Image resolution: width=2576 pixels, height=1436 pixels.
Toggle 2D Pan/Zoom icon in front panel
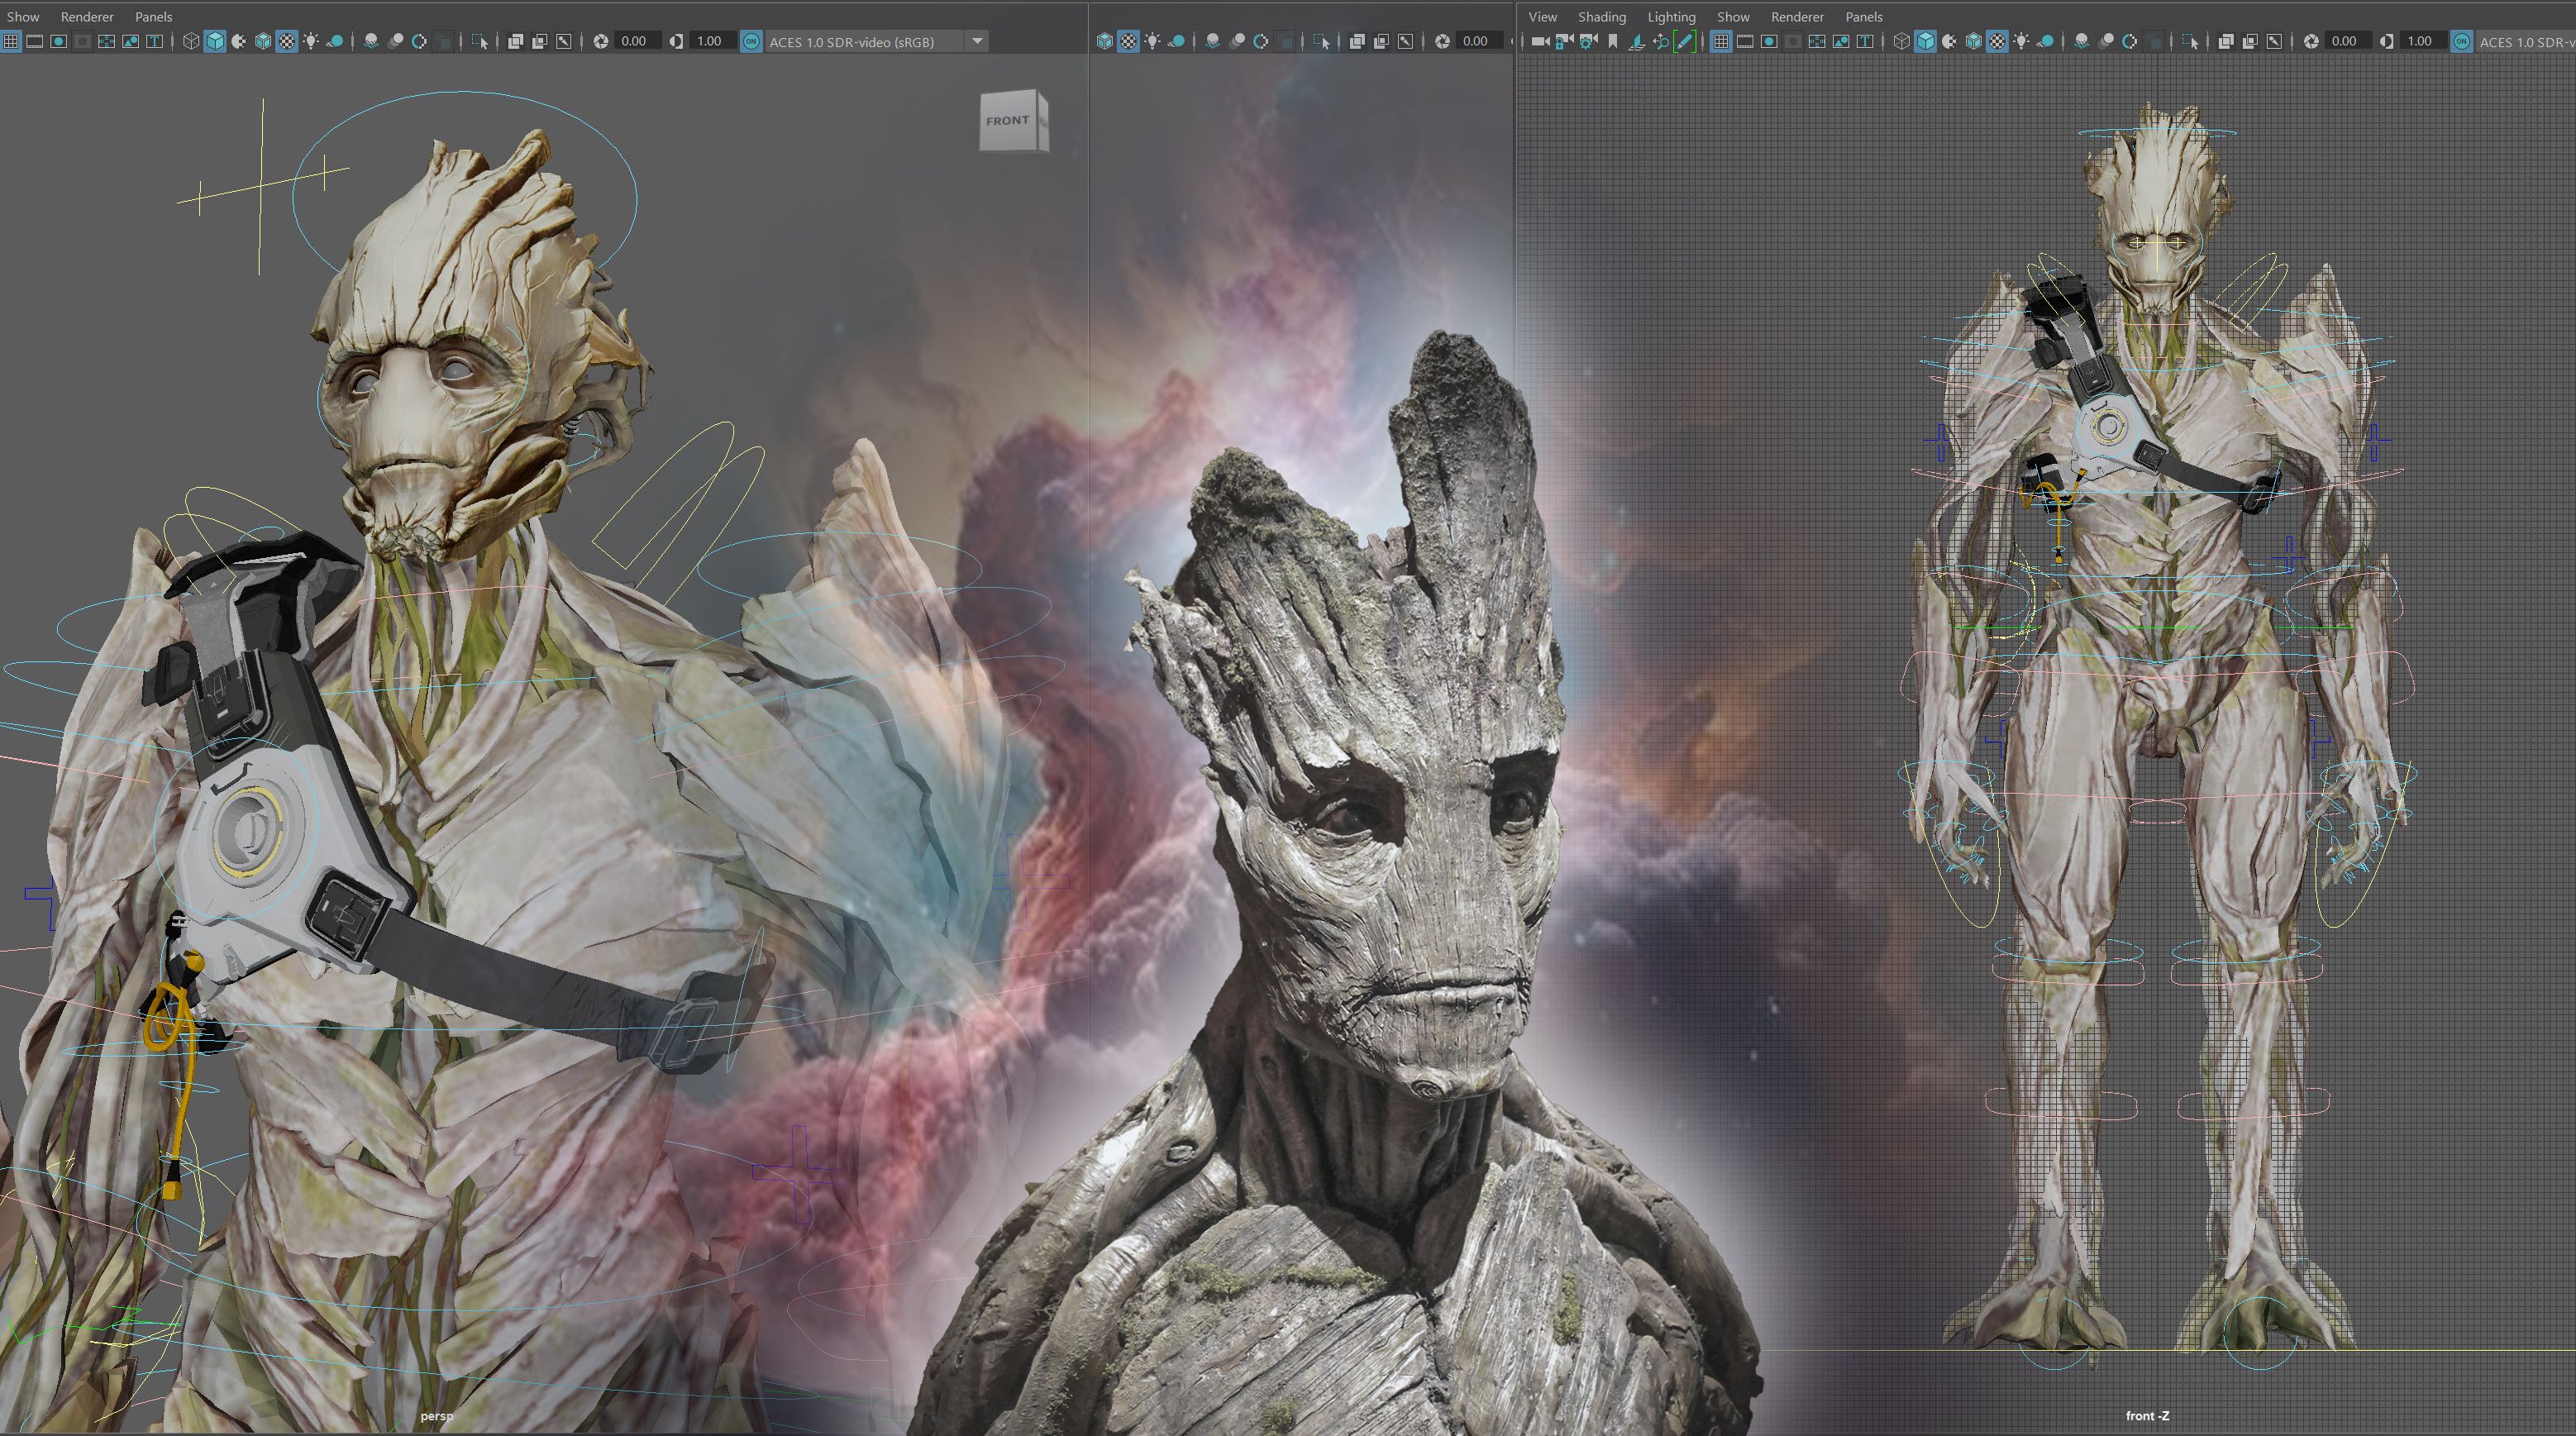tap(1661, 41)
